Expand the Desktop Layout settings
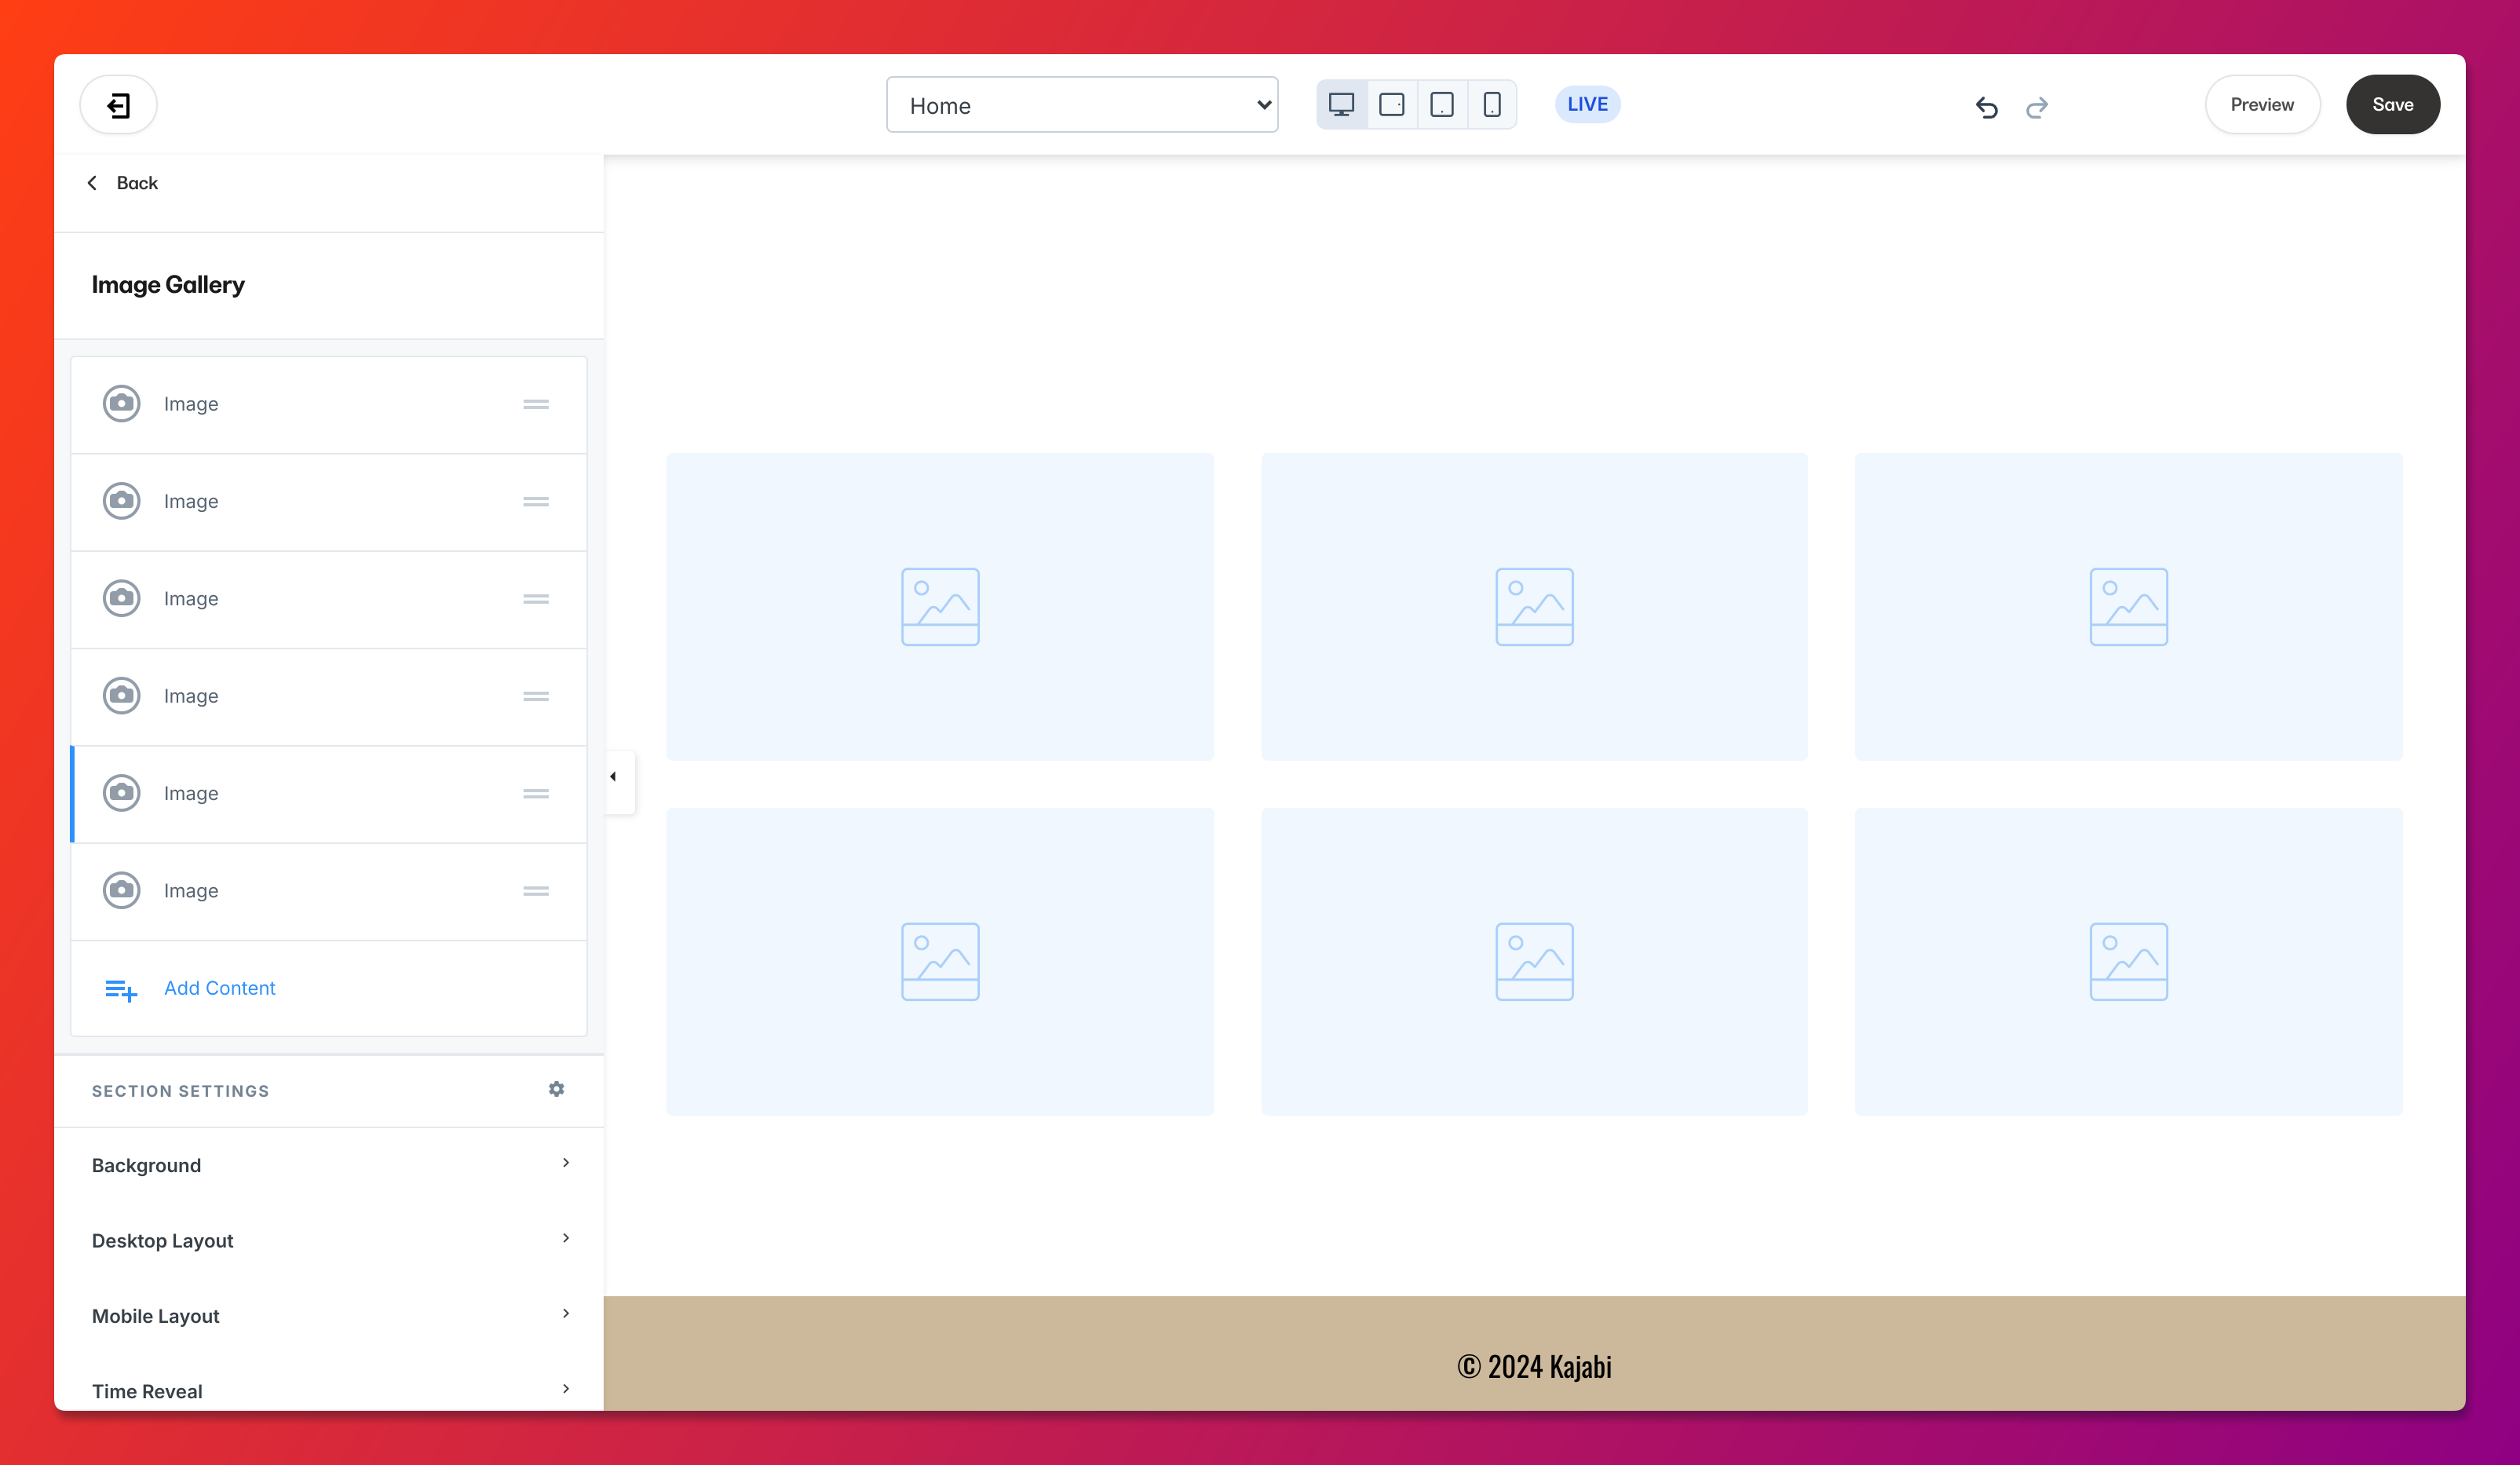The width and height of the screenshot is (2520, 1465). click(x=329, y=1240)
